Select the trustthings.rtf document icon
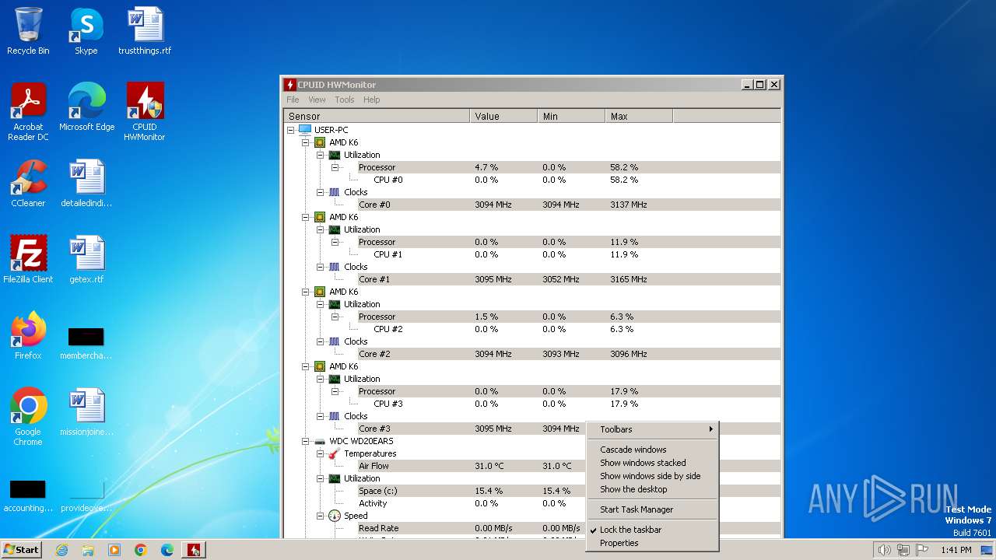Image resolution: width=996 pixels, height=560 pixels. (x=145, y=31)
